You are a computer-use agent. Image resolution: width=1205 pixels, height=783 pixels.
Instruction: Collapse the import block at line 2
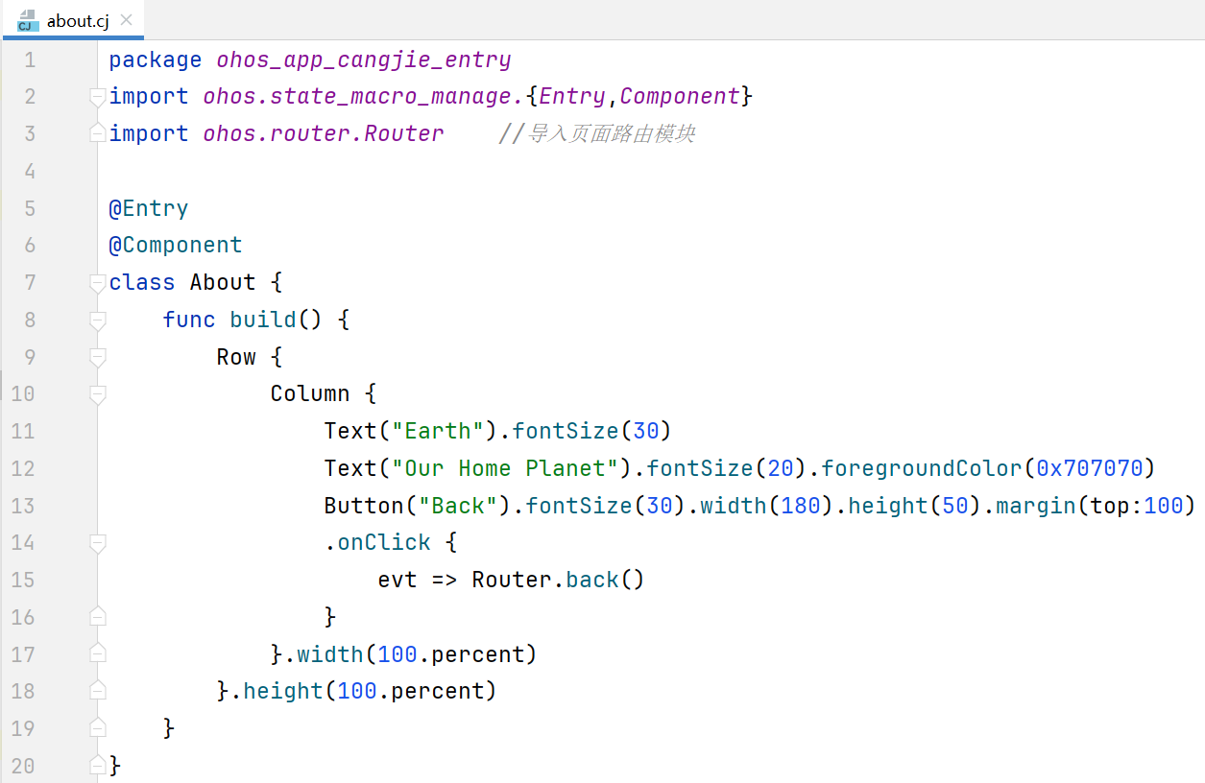coord(97,97)
